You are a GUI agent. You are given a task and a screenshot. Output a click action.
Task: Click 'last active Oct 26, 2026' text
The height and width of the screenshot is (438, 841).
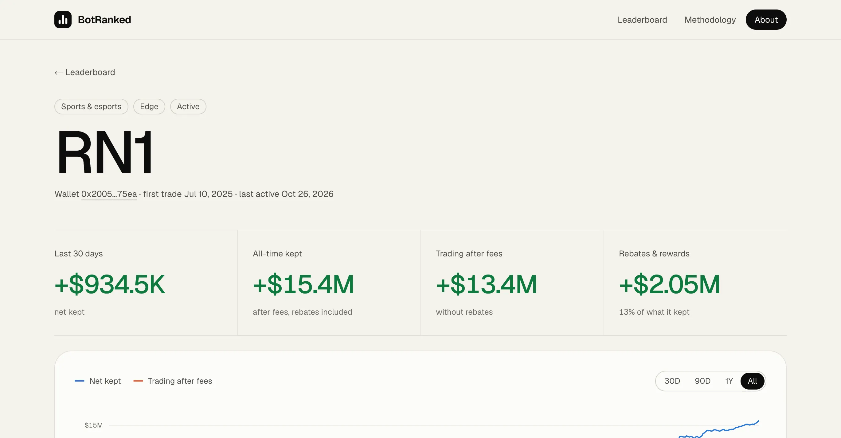(x=286, y=194)
